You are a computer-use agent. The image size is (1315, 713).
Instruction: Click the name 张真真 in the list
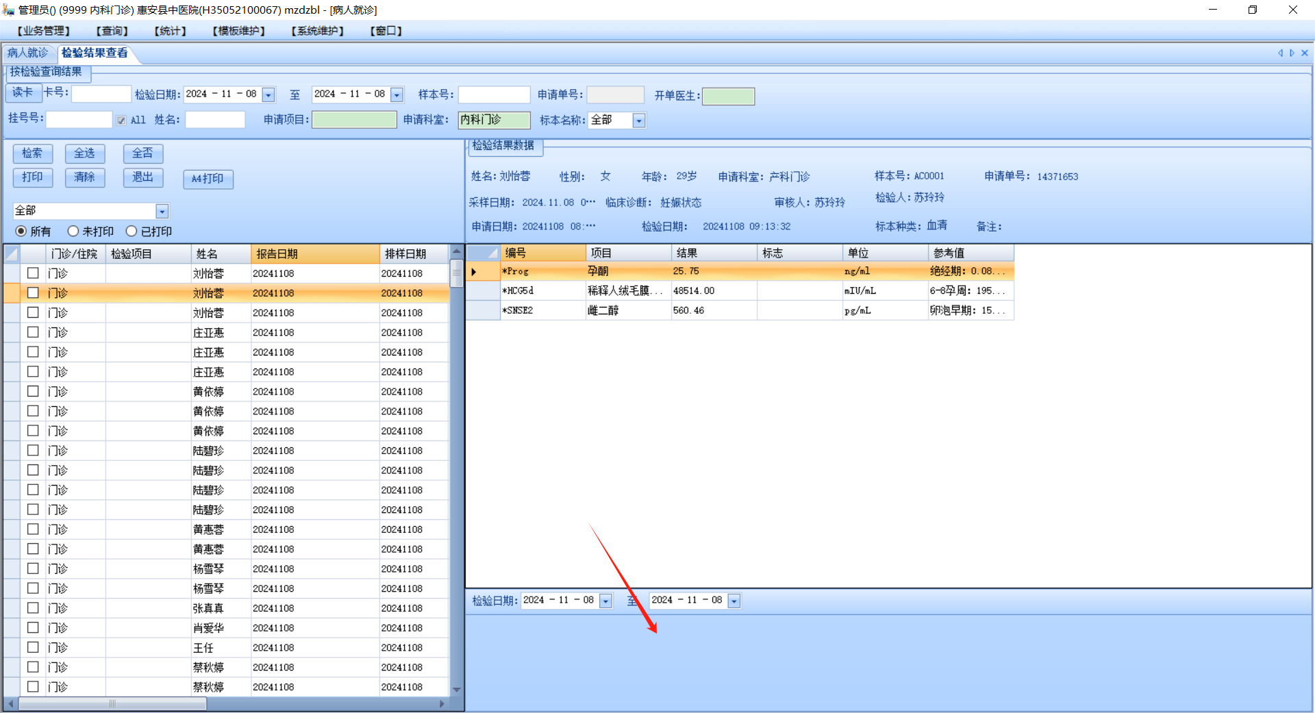click(x=208, y=608)
